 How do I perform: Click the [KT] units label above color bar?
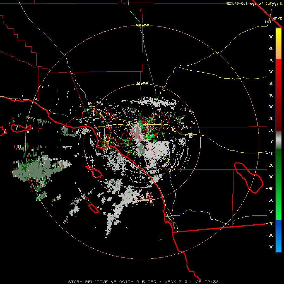pos(269,22)
